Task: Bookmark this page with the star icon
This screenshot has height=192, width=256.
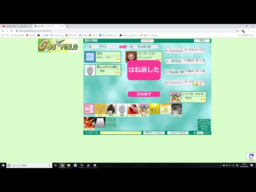Action: [x=237, y=31]
